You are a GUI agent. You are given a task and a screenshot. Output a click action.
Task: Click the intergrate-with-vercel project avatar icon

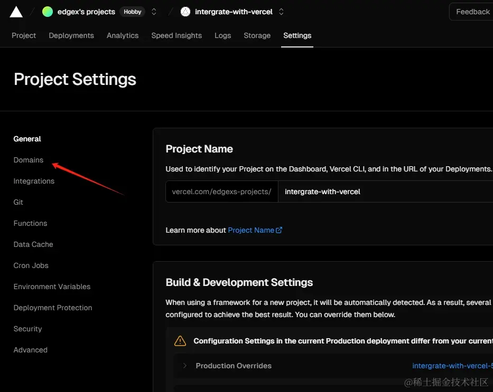[x=185, y=12]
